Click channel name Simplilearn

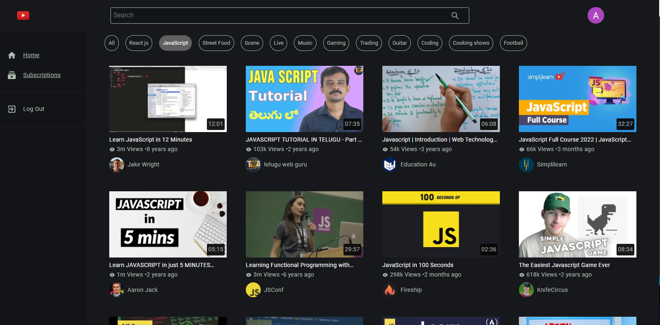(x=552, y=164)
